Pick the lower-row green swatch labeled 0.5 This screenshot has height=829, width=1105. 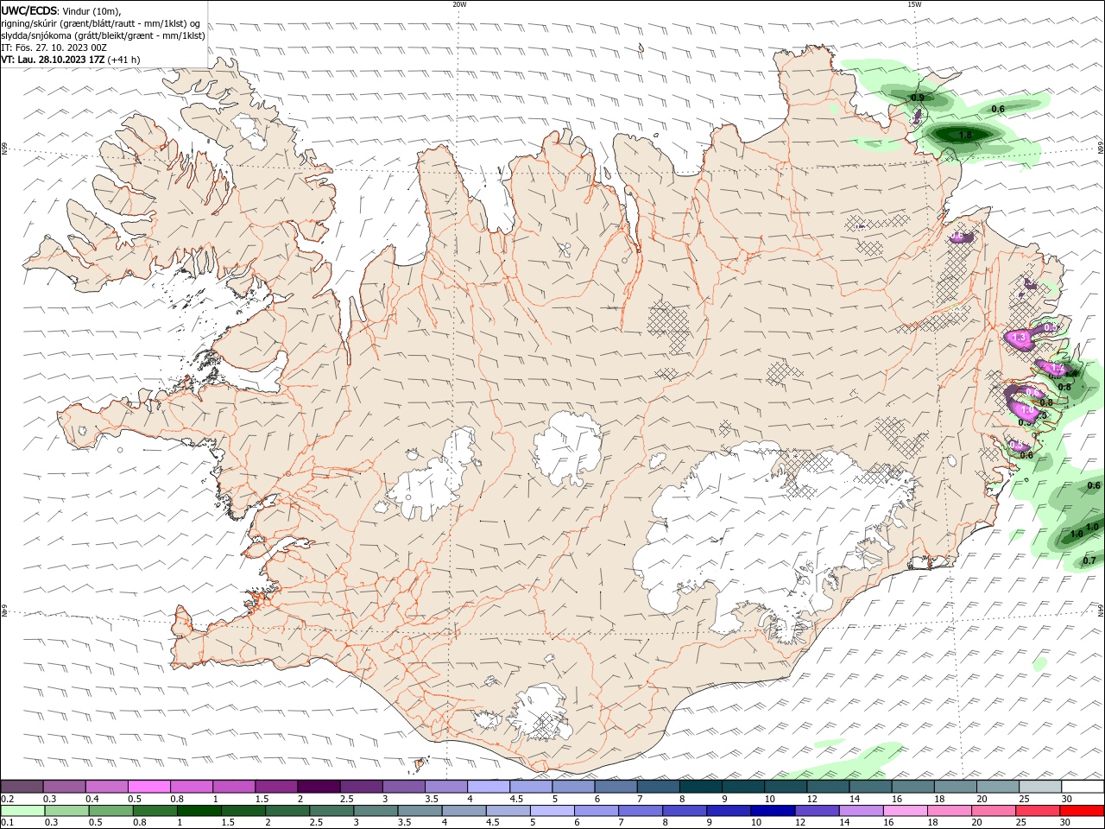pos(111,811)
